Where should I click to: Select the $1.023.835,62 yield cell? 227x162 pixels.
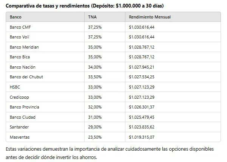click(144, 127)
